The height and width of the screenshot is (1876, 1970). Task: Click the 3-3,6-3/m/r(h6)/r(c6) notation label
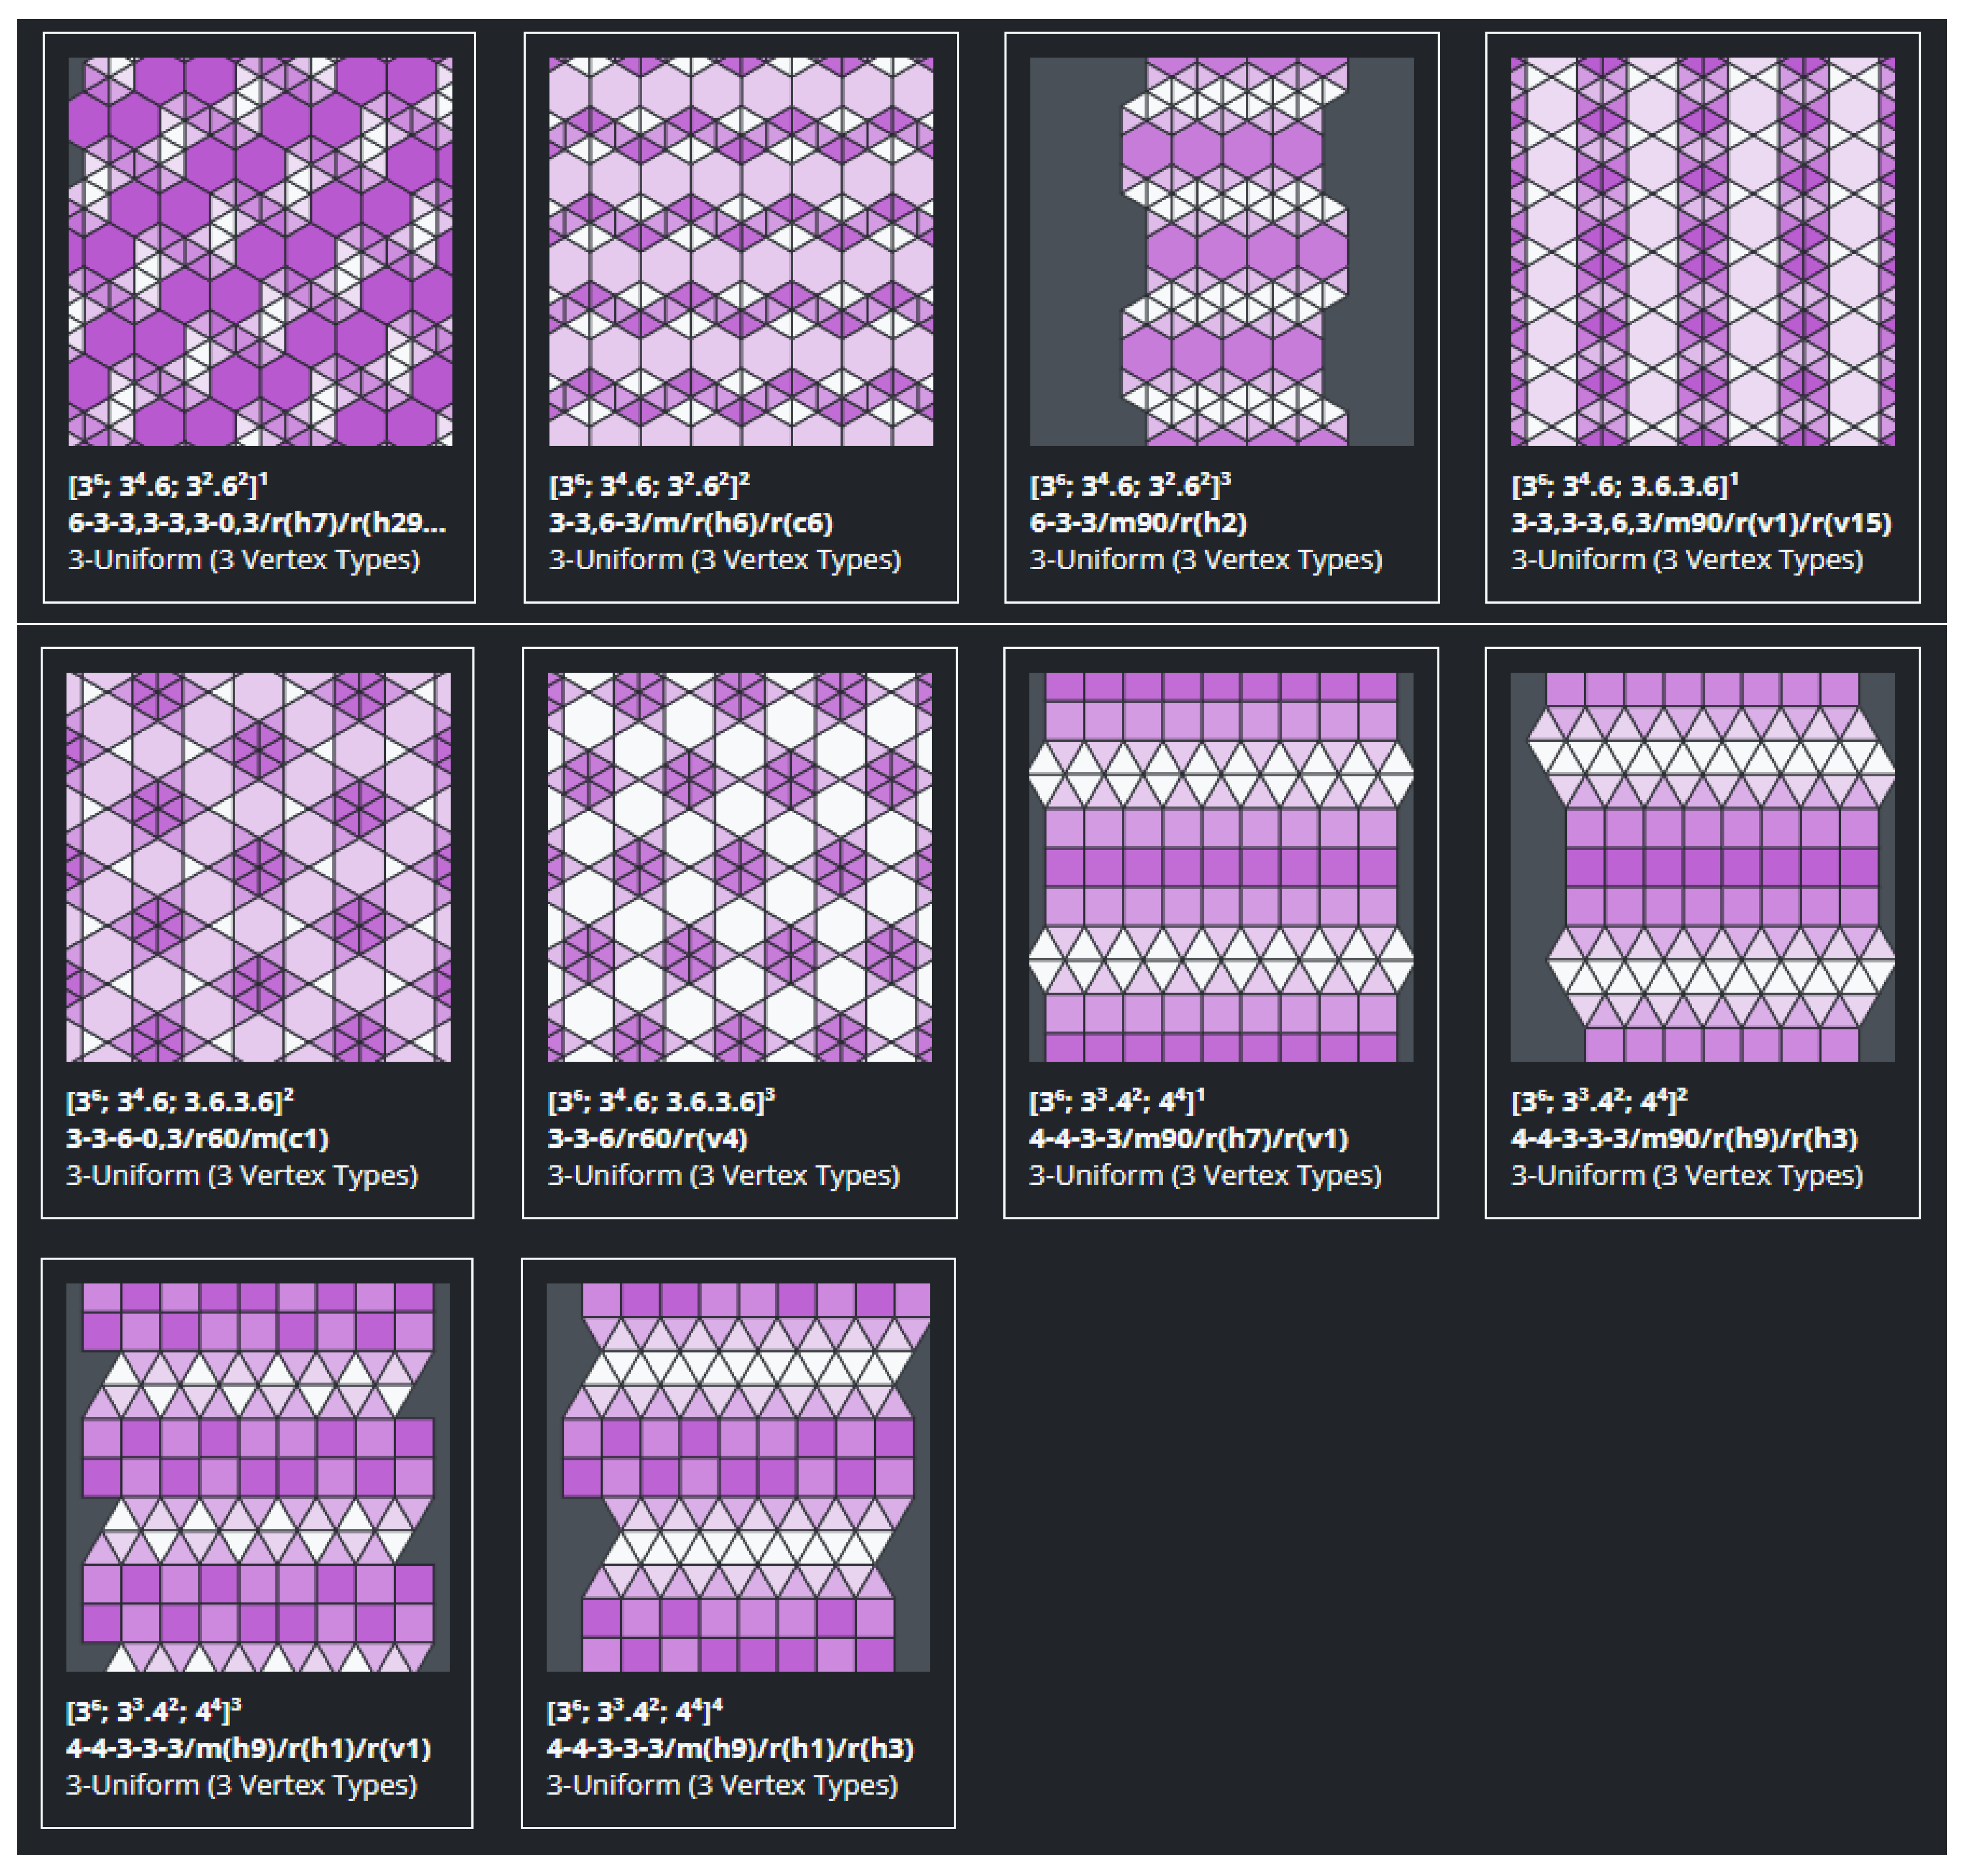click(x=690, y=523)
